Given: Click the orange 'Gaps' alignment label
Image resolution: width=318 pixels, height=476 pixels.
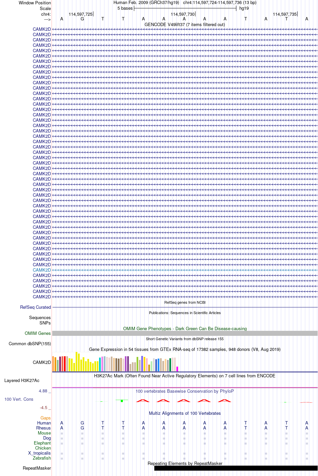Looking at the screenshot, I should click(x=46, y=418).
